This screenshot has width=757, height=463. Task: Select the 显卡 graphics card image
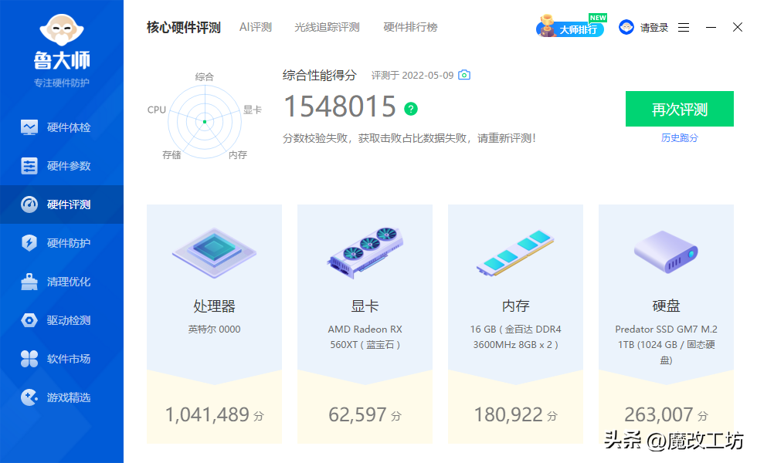(x=365, y=252)
